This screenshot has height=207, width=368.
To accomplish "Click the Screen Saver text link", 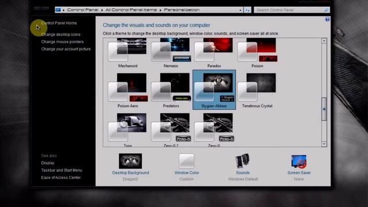I will click(x=299, y=172).
